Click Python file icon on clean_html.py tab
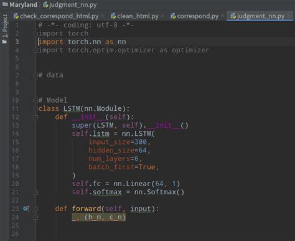 pos(113,16)
